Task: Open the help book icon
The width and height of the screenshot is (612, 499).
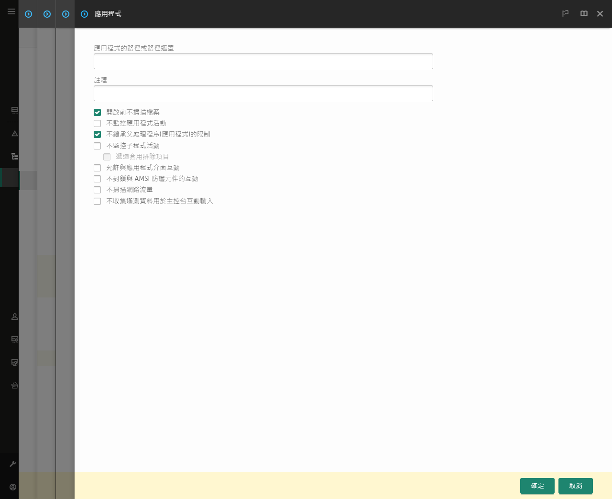Action: 584,13
